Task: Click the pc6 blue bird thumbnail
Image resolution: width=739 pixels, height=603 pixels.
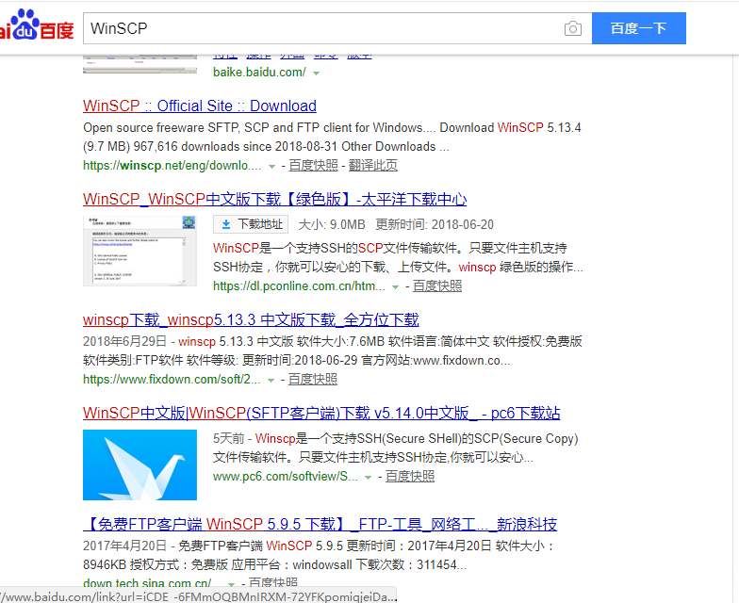Action: click(x=140, y=465)
